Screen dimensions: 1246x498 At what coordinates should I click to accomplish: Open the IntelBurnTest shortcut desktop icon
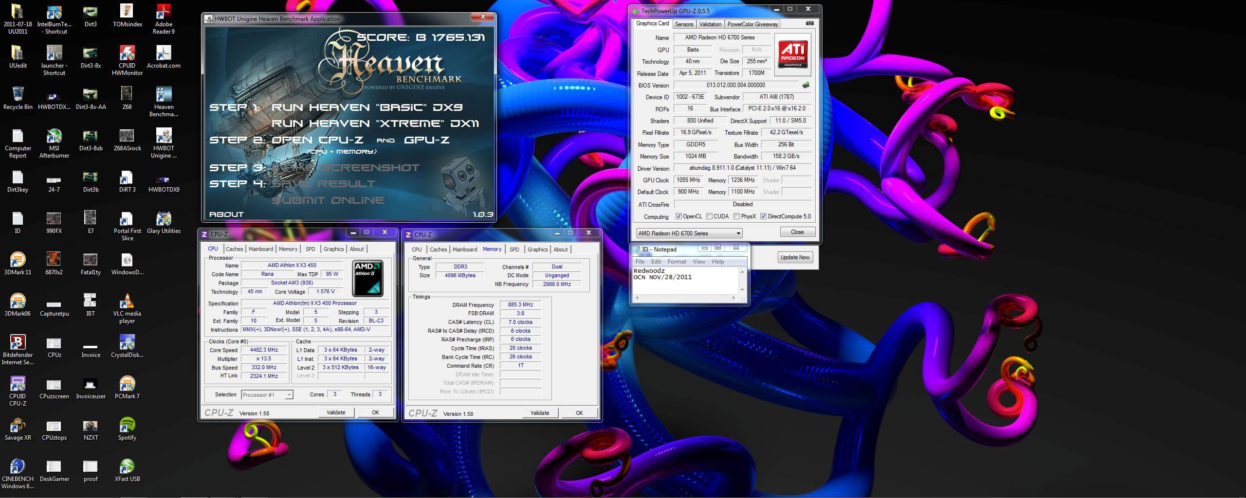(54, 19)
